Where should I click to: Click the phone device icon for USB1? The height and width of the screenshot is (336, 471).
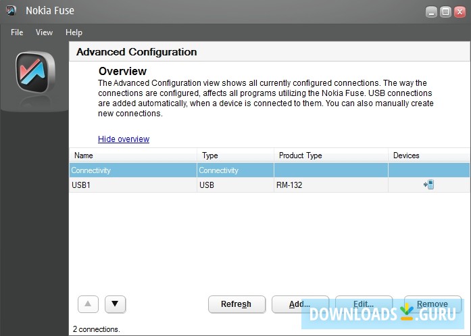[x=428, y=185]
